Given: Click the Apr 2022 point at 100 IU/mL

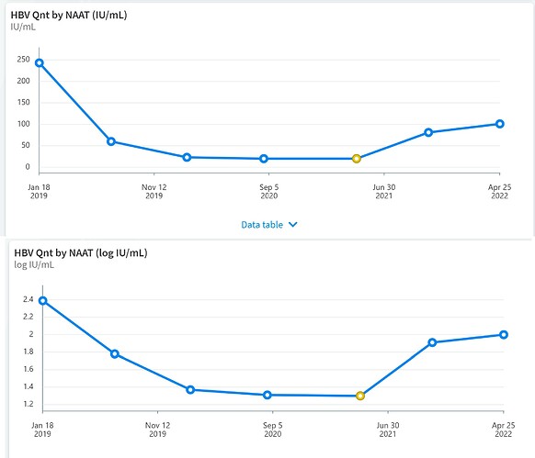Looking at the screenshot, I should (x=500, y=124).
